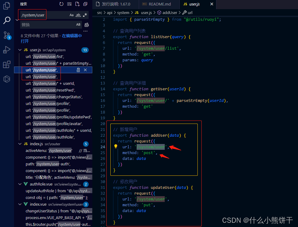The image size is (298, 227).
Task: Toggle Use Regular Expression option
Action: 85,15
